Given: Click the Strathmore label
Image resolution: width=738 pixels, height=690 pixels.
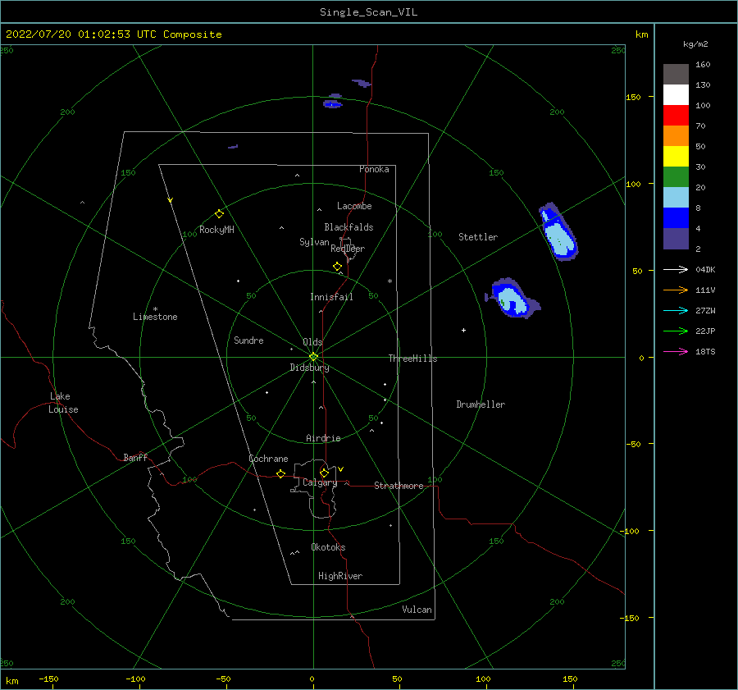Looking at the screenshot, I should tap(399, 486).
